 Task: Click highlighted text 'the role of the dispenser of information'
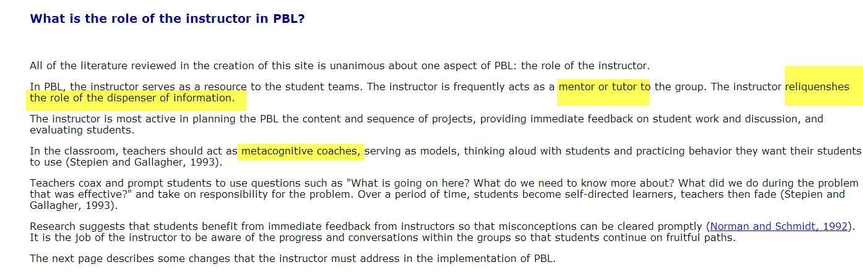pos(132,98)
